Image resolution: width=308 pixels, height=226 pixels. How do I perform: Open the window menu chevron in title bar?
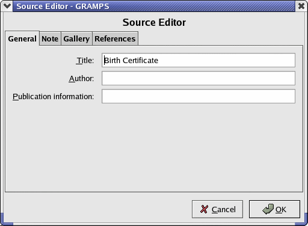pos(7,6)
